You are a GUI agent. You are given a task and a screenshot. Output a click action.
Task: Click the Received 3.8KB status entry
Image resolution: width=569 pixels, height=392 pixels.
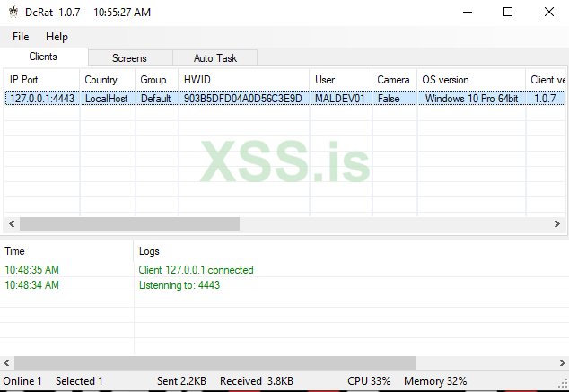point(257,381)
